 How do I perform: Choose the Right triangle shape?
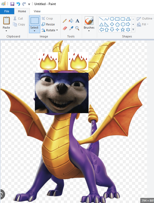tap(107, 24)
